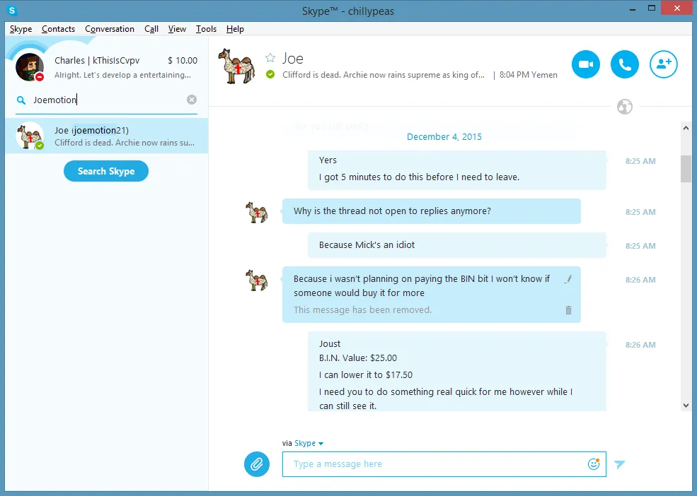697x496 pixels.
Task: Click the send message arrow
Action: 620,464
